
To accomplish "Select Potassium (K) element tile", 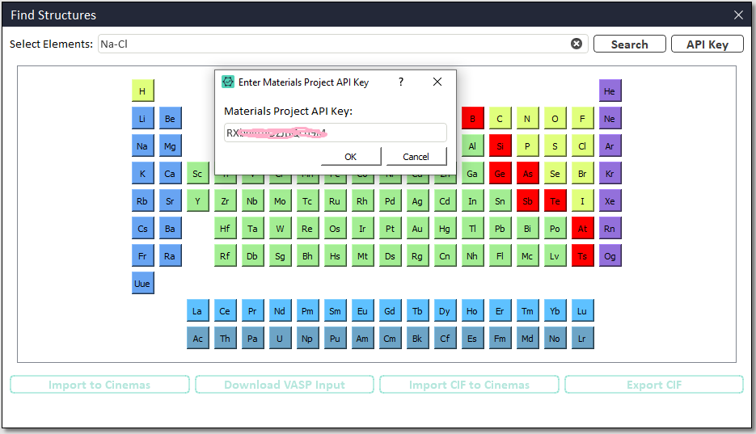I will coord(143,174).
